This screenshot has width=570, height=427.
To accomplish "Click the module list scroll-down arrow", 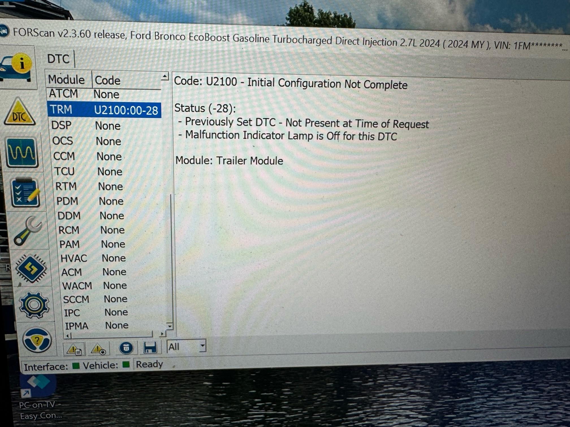I will tap(170, 326).
